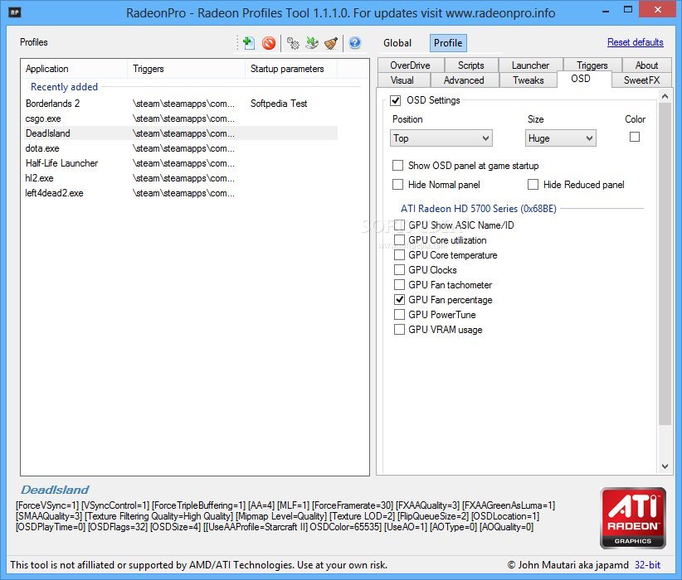This screenshot has width=682, height=580.
Task: Switch to the Scripts tab
Action: point(470,65)
